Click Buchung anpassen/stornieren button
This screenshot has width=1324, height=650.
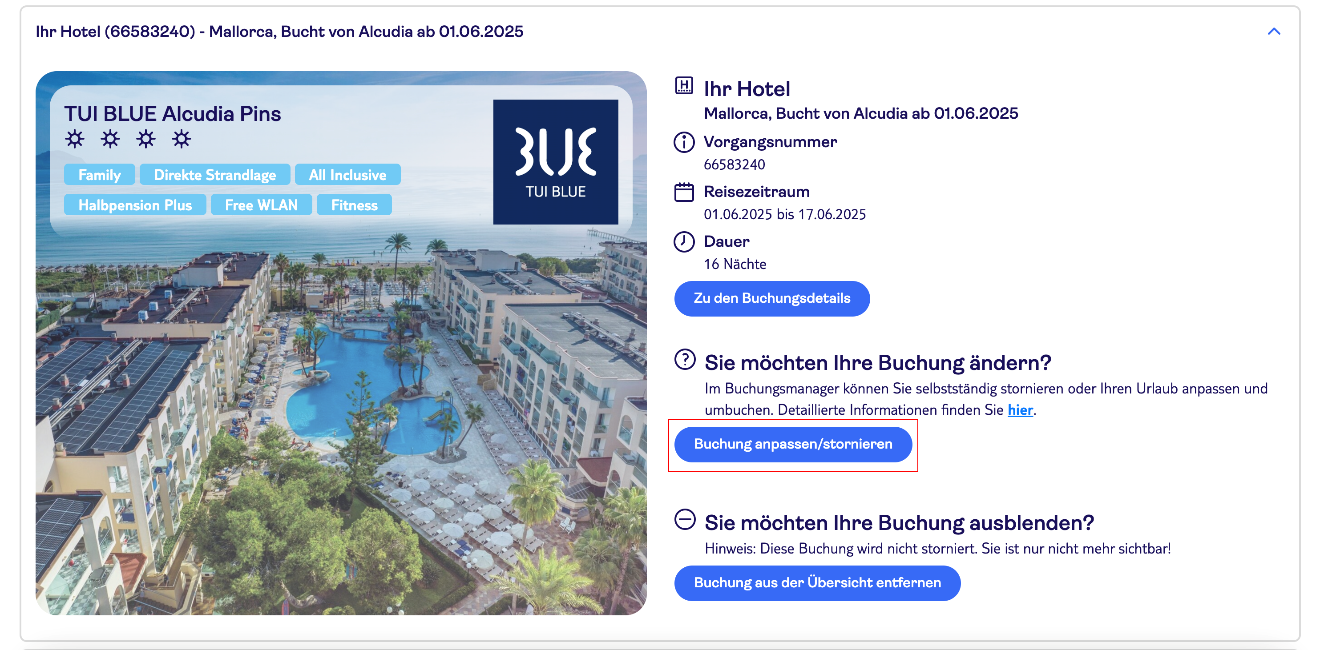792,445
